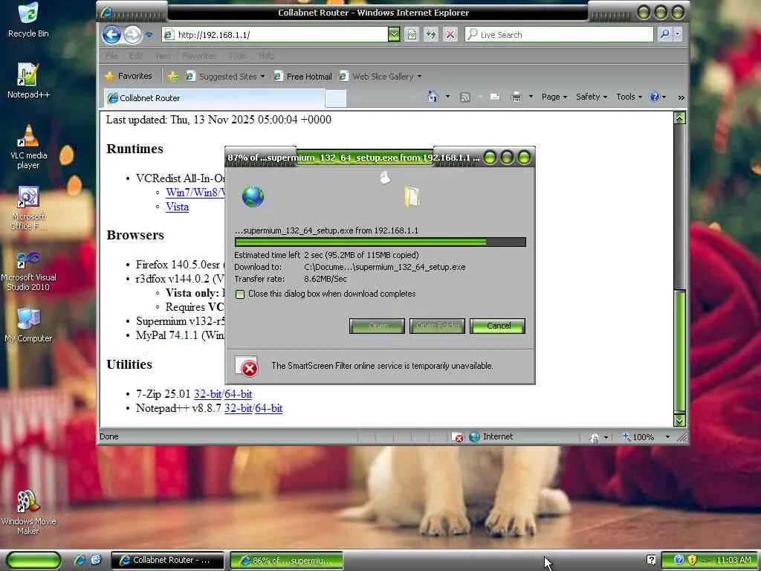Click Add to Favorites Bar icon
The image size is (761, 571).
tap(173, 77)
